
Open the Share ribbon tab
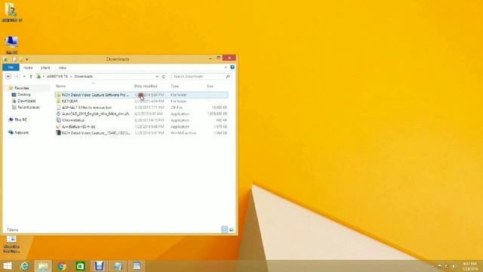pyautogui.click(x=45, y=67)
